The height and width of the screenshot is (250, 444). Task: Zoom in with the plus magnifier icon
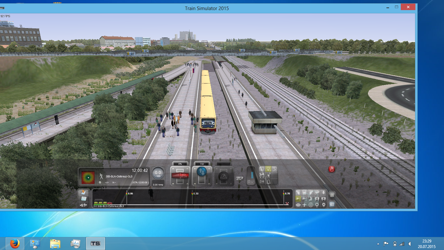click(317, 205)
